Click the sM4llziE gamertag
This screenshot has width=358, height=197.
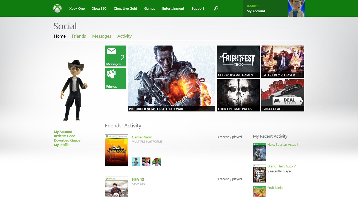pyautogui.click(x=253, y=6)
